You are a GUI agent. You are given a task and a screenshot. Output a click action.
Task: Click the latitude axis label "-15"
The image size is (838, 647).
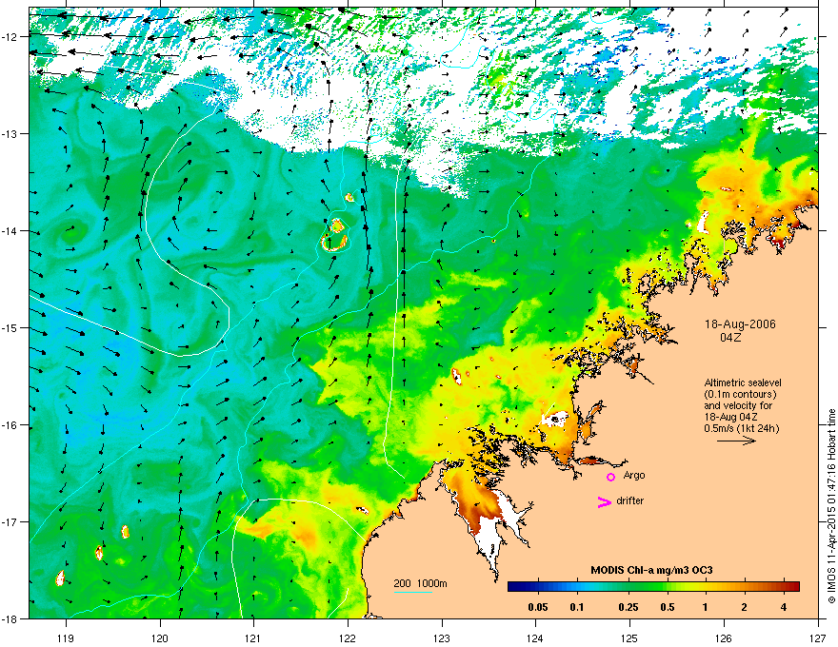pos(10,327)
